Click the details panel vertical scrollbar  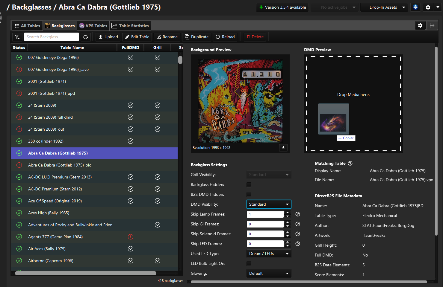(x=436, y=141)
